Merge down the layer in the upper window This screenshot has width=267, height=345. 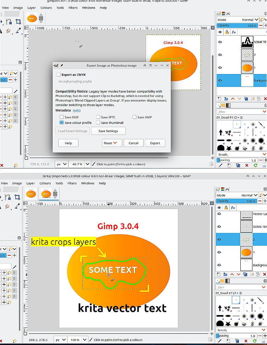[x=252, y=99]
